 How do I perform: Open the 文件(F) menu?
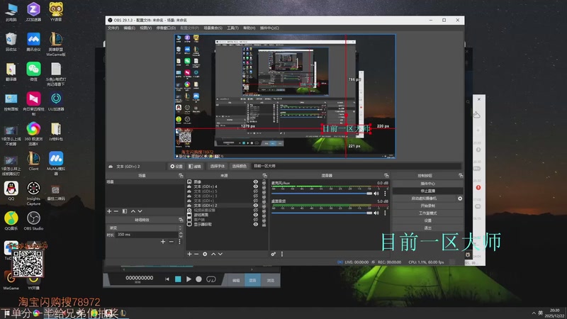click(113, 28)
